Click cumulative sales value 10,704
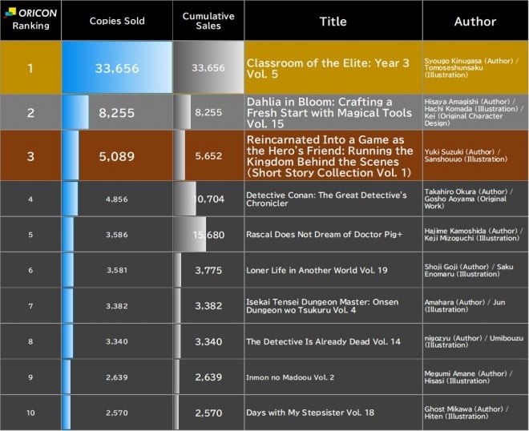This screenshot has width=529, height=431. (208, 199)
